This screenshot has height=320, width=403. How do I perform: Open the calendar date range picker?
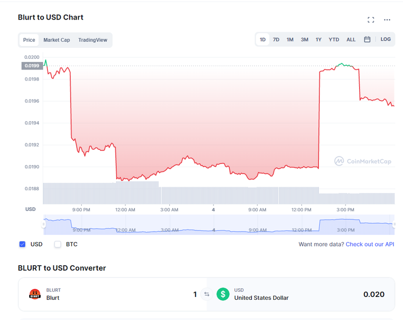point(367,40)
